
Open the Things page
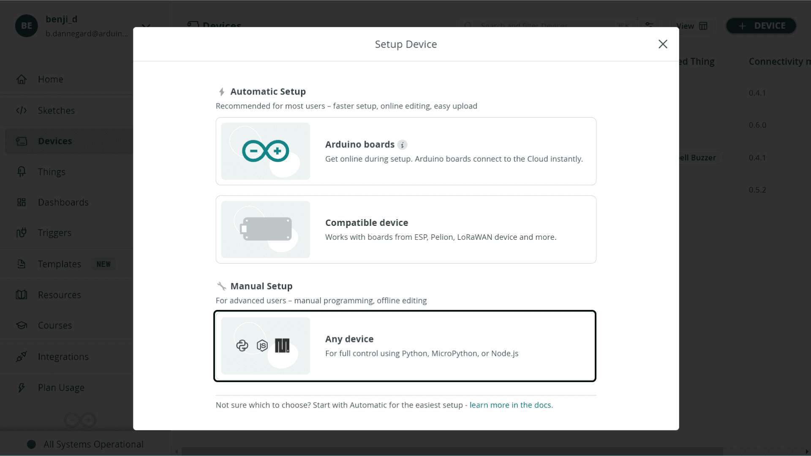click(52, 172)
